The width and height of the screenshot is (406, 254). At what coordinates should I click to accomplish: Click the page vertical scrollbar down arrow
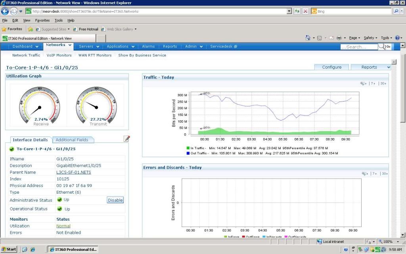tap(403, 235)
